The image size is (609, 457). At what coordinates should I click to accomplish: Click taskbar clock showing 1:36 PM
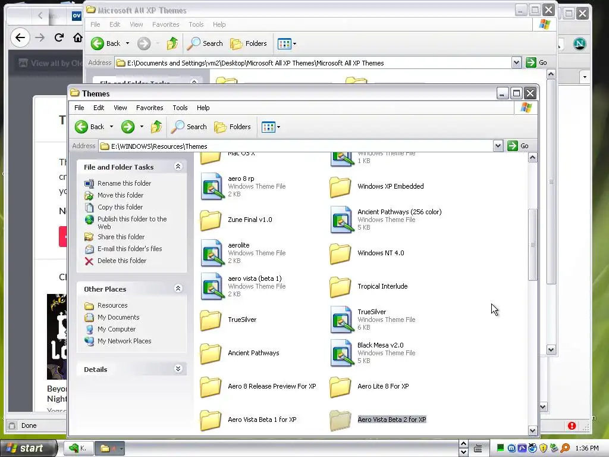click(587, 448)
